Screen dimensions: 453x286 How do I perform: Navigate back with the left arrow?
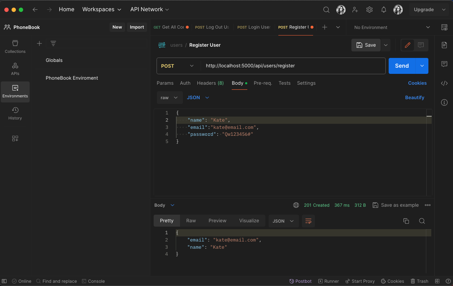[x=35, y=10]
